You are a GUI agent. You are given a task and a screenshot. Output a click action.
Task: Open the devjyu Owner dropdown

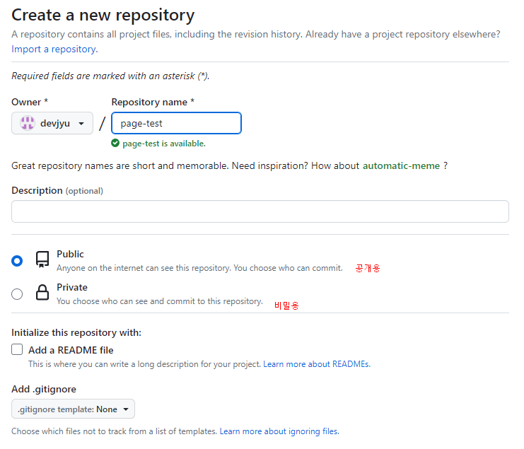click(x=52, y=123)
